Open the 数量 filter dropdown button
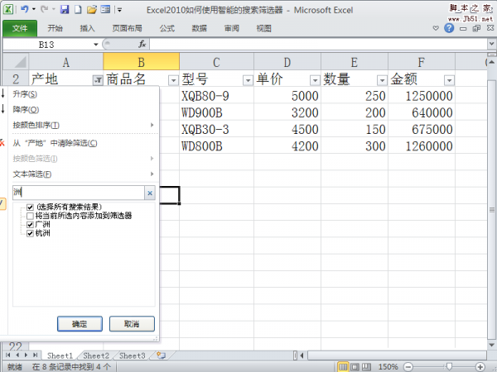Screen dimensions: 497x372 382,80
